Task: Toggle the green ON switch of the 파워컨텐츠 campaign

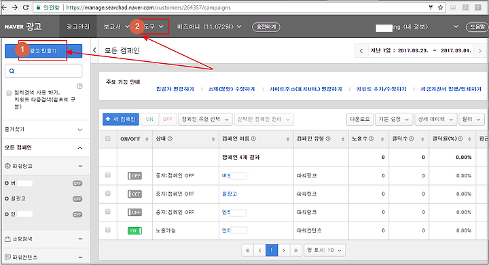Action: [x=134, y=230]
